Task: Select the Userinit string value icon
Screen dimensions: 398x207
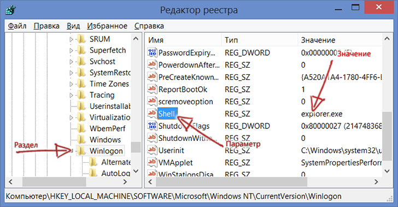Action: (x=152, y=150)
